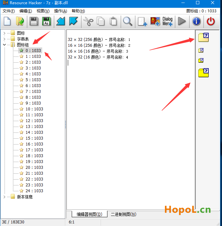Image resolution: width=222 pixels, height=226 pixels.
Task: Select the 版本信息 tree folder
Action: pyautogui.click(x=25, y=197)
